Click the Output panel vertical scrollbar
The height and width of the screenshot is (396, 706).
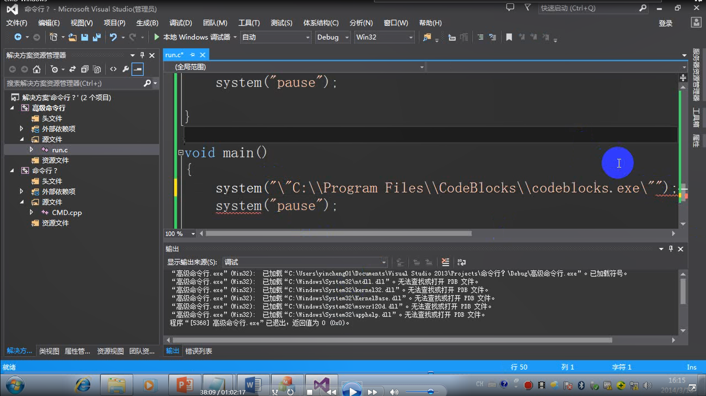point(683,291)
